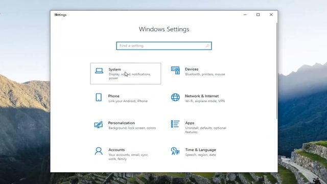Image resolution: width=327 pixels, height=184 pixels.
Task: Click 'Bluetooth, printers, mouse' description
Action: tap(205, 74)
